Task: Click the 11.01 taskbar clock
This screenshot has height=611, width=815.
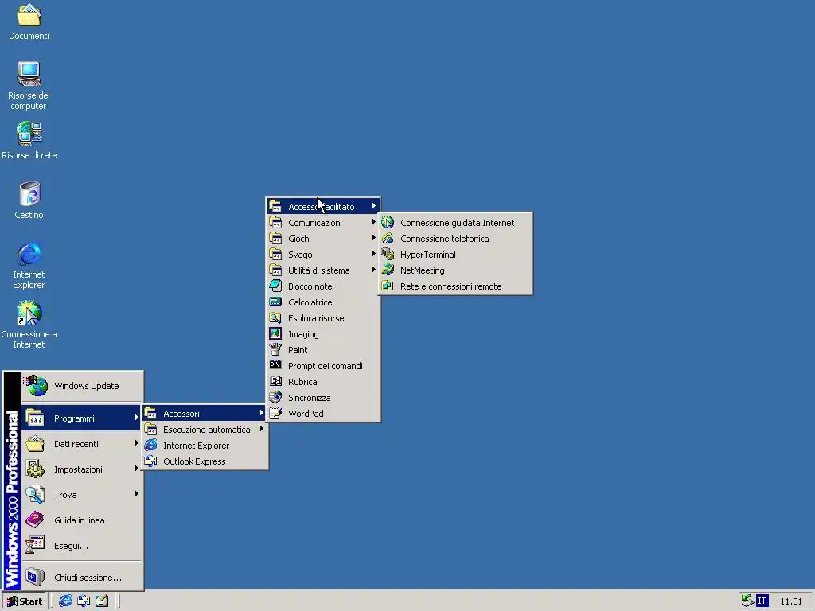Action: click(791, 601)
